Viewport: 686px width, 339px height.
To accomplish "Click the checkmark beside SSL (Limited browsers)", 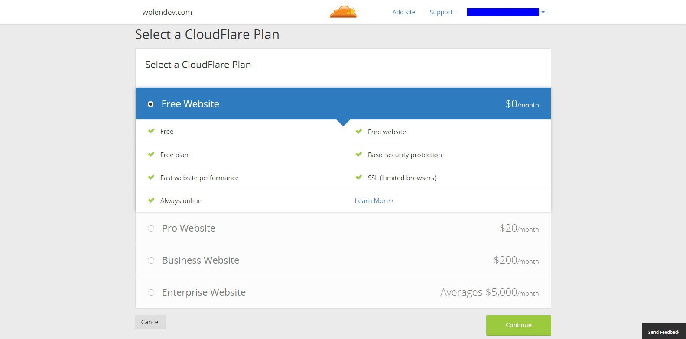I will [359, 177].
